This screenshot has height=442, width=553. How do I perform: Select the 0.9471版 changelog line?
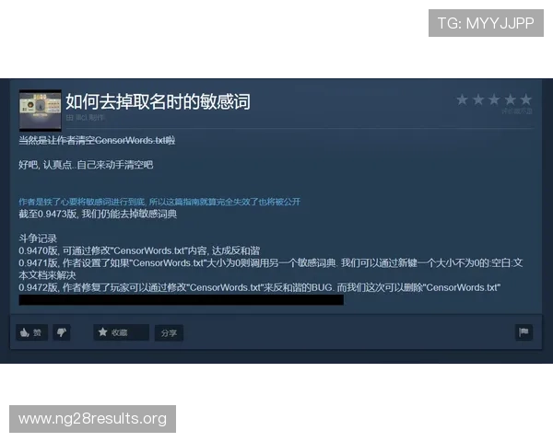(271, 269)
